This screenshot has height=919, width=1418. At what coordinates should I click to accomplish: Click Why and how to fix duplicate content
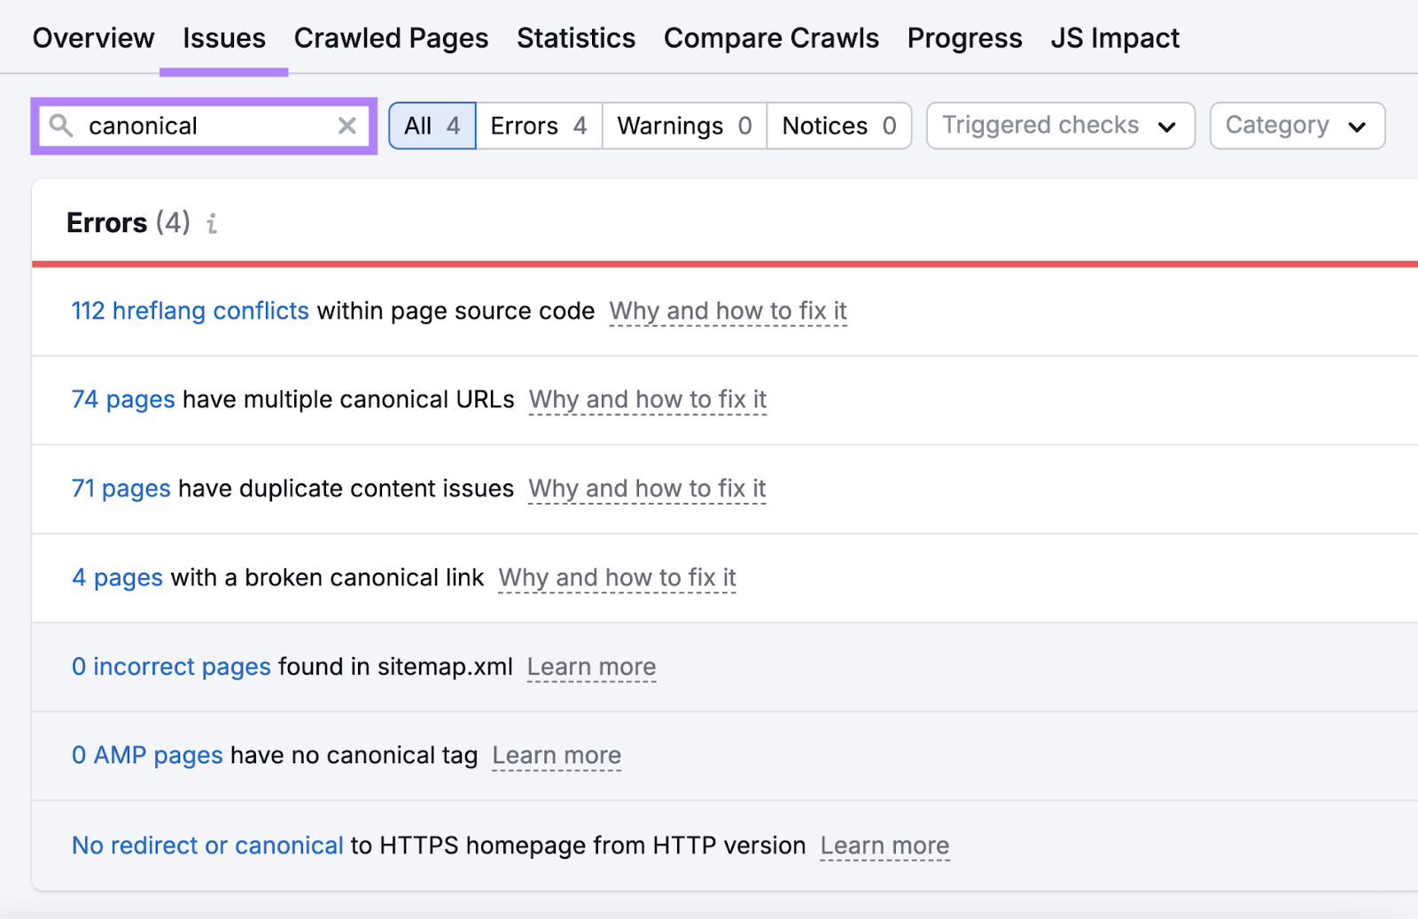(647, 489)
